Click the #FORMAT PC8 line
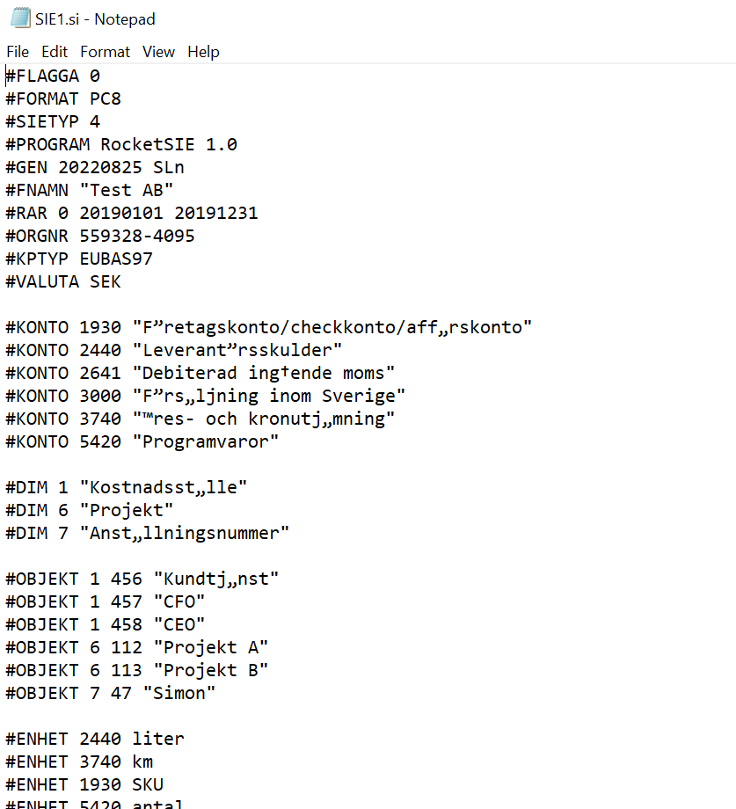This screenshot has height=809, width=736. 63,98
